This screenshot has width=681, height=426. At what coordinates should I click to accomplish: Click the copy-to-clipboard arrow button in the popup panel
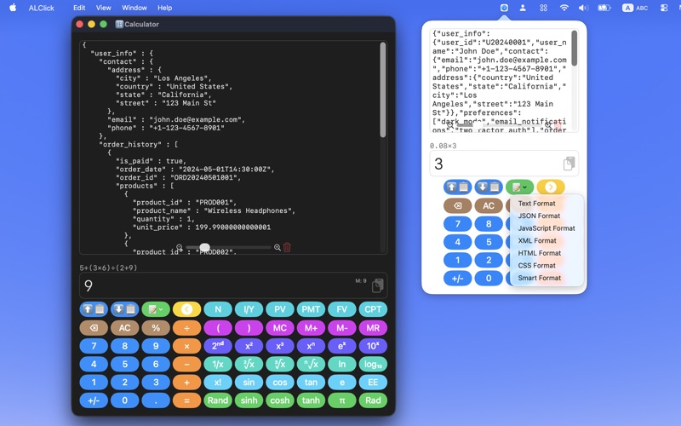(x=457, y=187)
